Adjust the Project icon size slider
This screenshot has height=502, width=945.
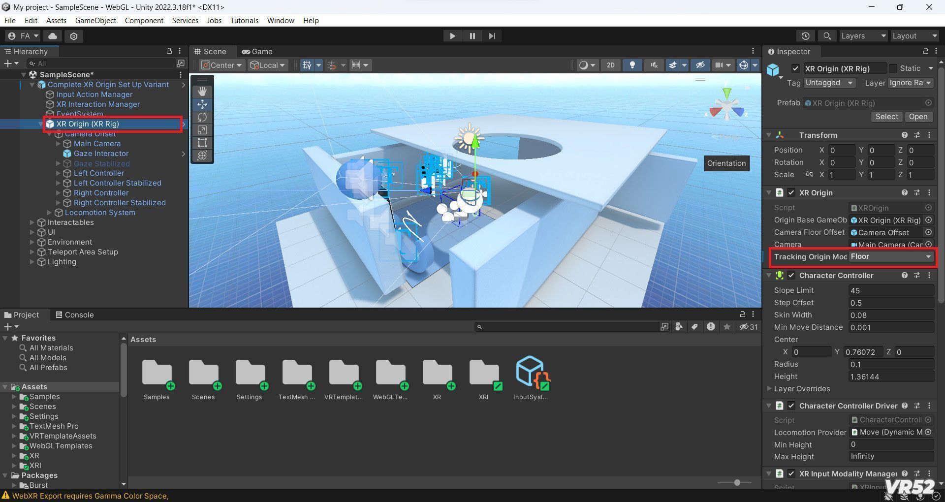click(737, 482)
